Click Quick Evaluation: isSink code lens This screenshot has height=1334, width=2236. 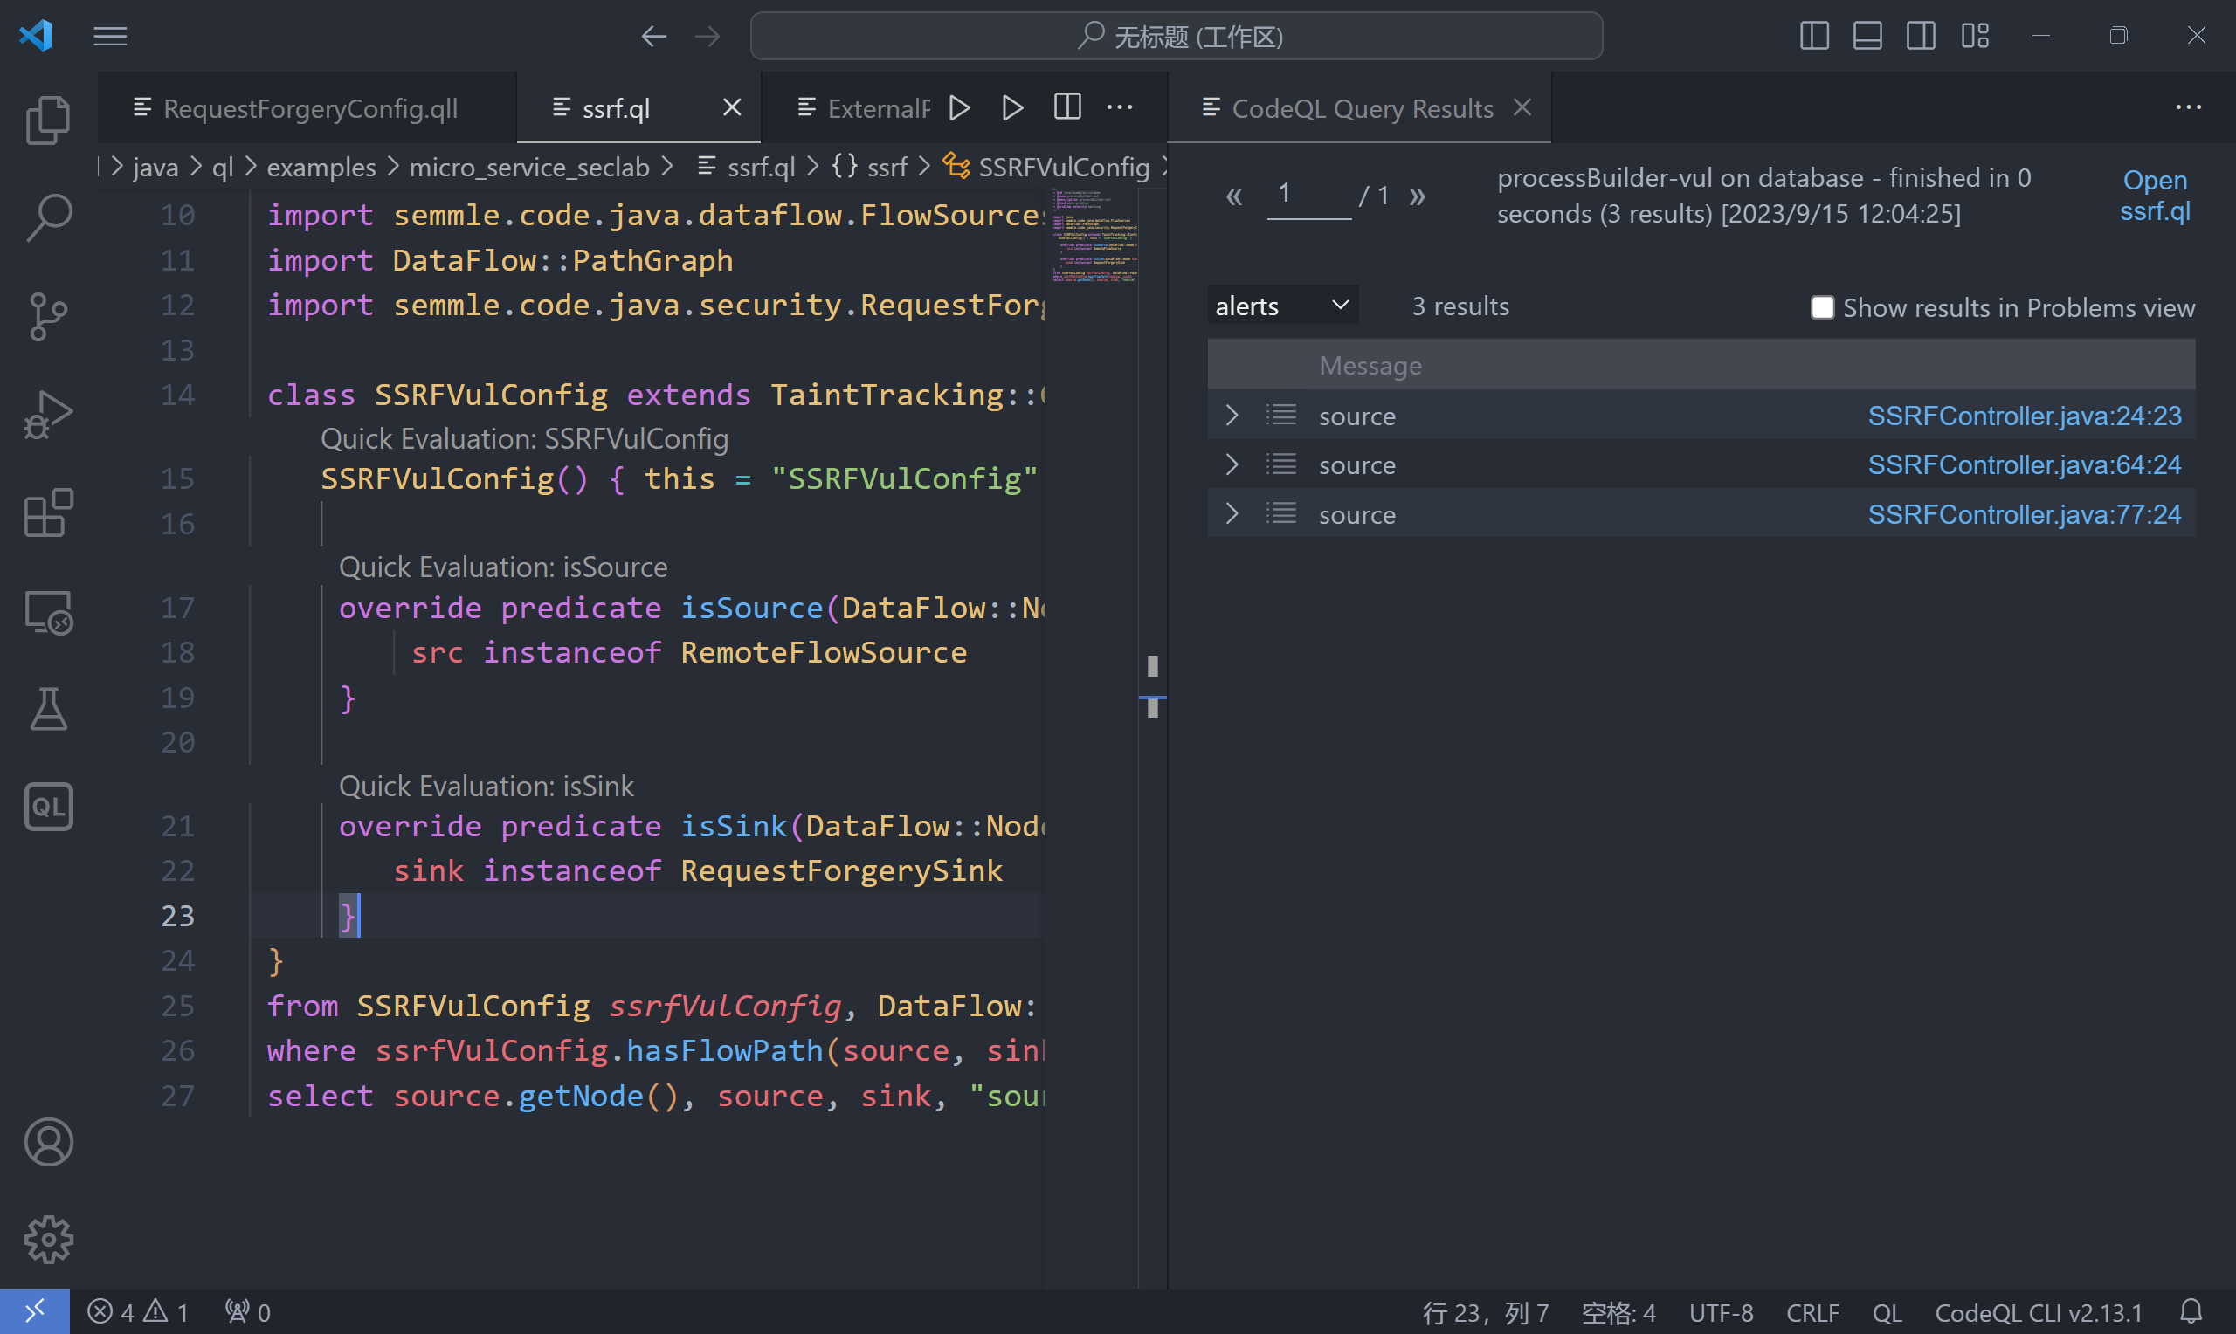pos(486,787)
